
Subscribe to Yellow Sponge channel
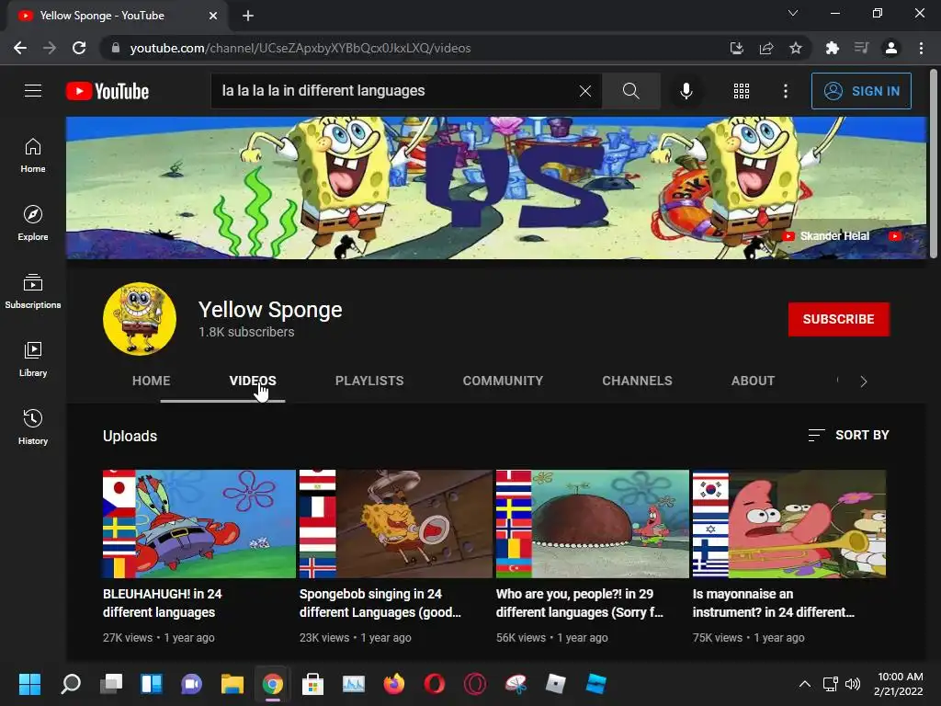(838, 319)
